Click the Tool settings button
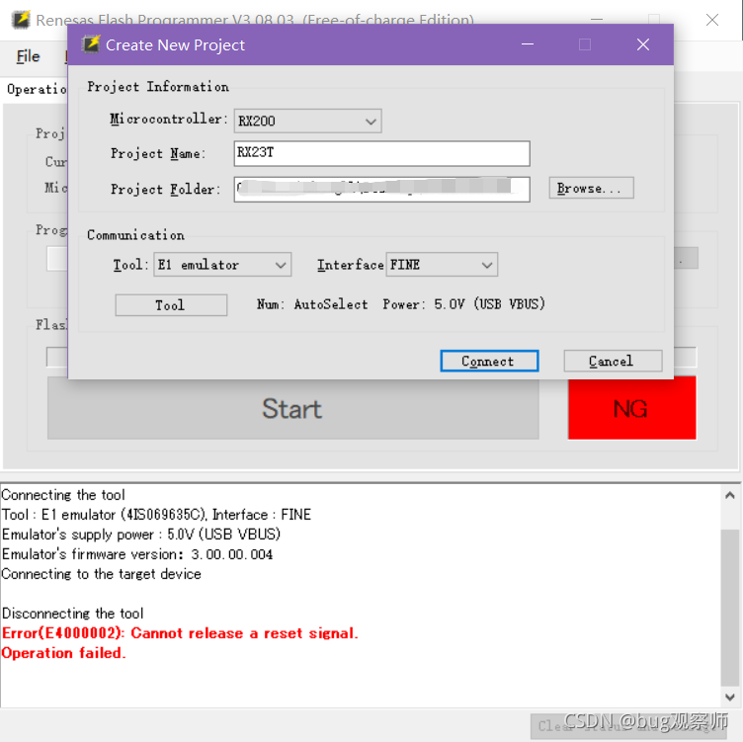 [171, 305]
